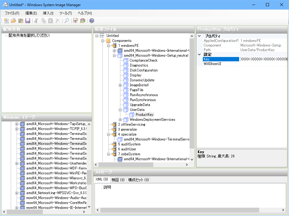This screenshot has height=216, width=289.
Task: Click the Delete X toolbar icon
Action: pyautogui.click(x=58, y=21)
